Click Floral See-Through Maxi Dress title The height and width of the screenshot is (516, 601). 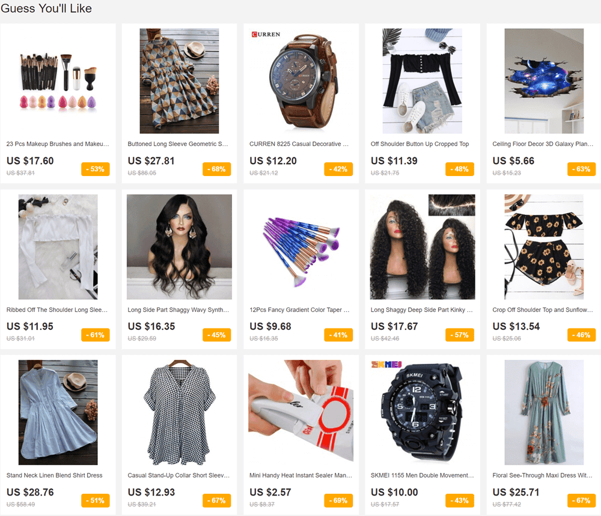click(542, 475)
